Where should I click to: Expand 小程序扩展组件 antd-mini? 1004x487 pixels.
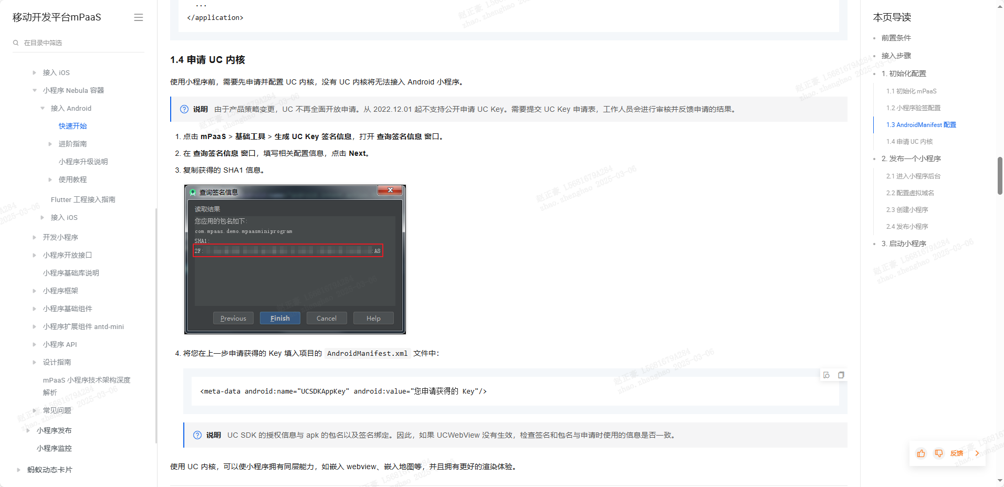[35, 326]
